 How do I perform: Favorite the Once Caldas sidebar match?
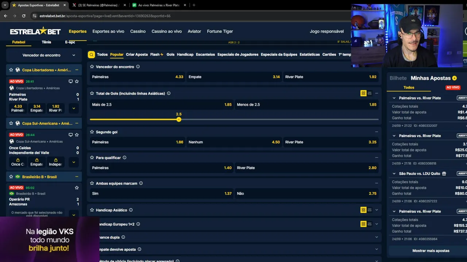click(x=77, y=135)
